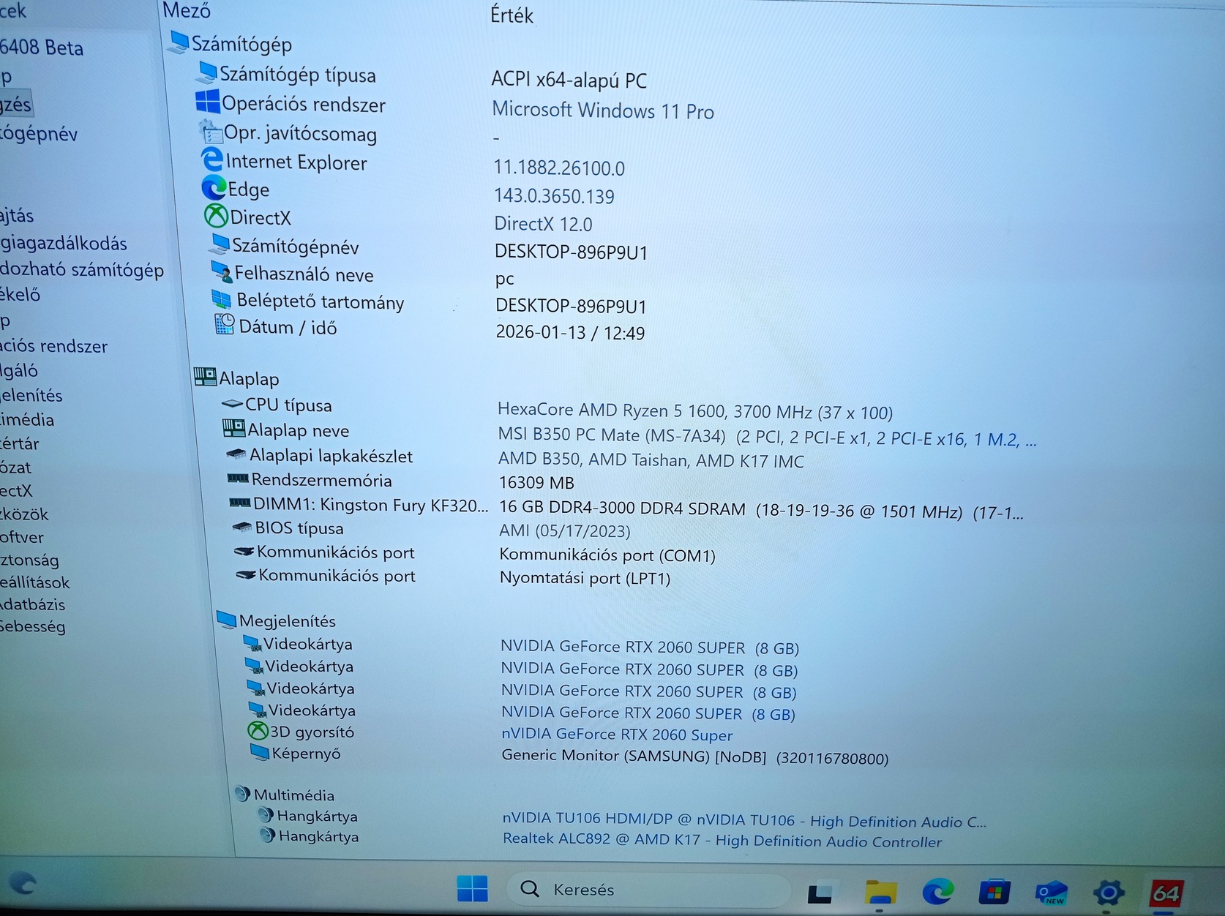1225x916 pixels.
Task: Click the Érték column header
Action: (512, 15)
